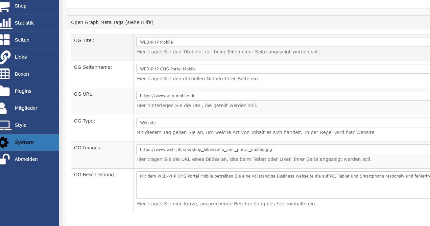
Task: Log out via Abmelden label
Action: click(26, 159)
